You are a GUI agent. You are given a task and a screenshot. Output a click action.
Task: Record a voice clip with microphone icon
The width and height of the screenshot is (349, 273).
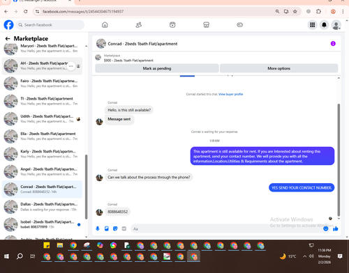[98, 228]
